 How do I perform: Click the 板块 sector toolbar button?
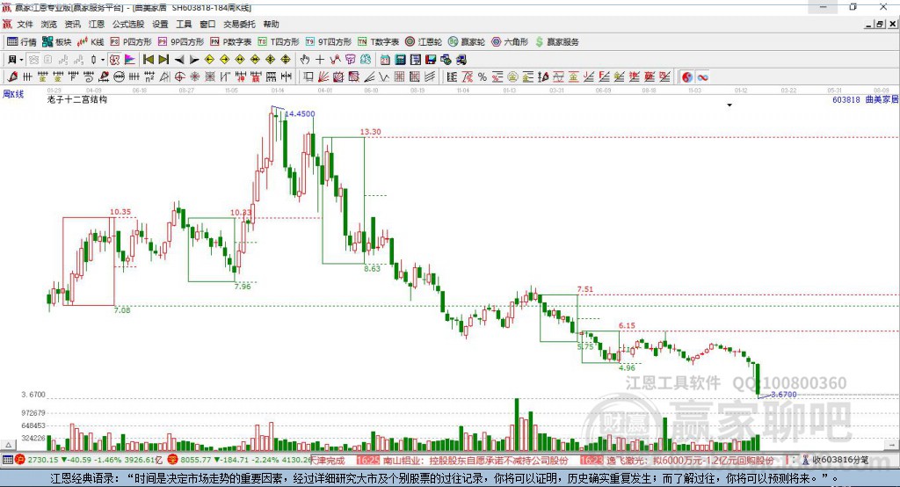[x=56, y=42]
